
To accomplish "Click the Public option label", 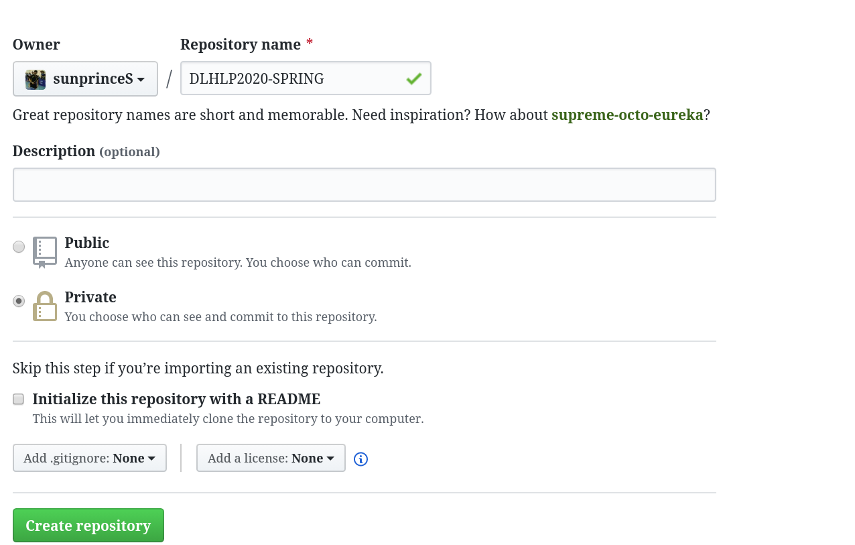I will (87, 243).
